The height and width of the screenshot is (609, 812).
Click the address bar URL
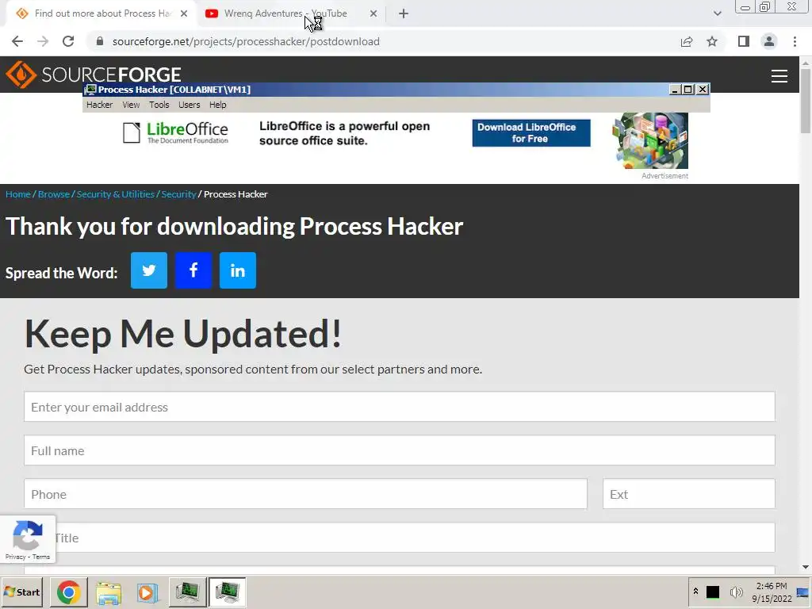tap(246, 41)
